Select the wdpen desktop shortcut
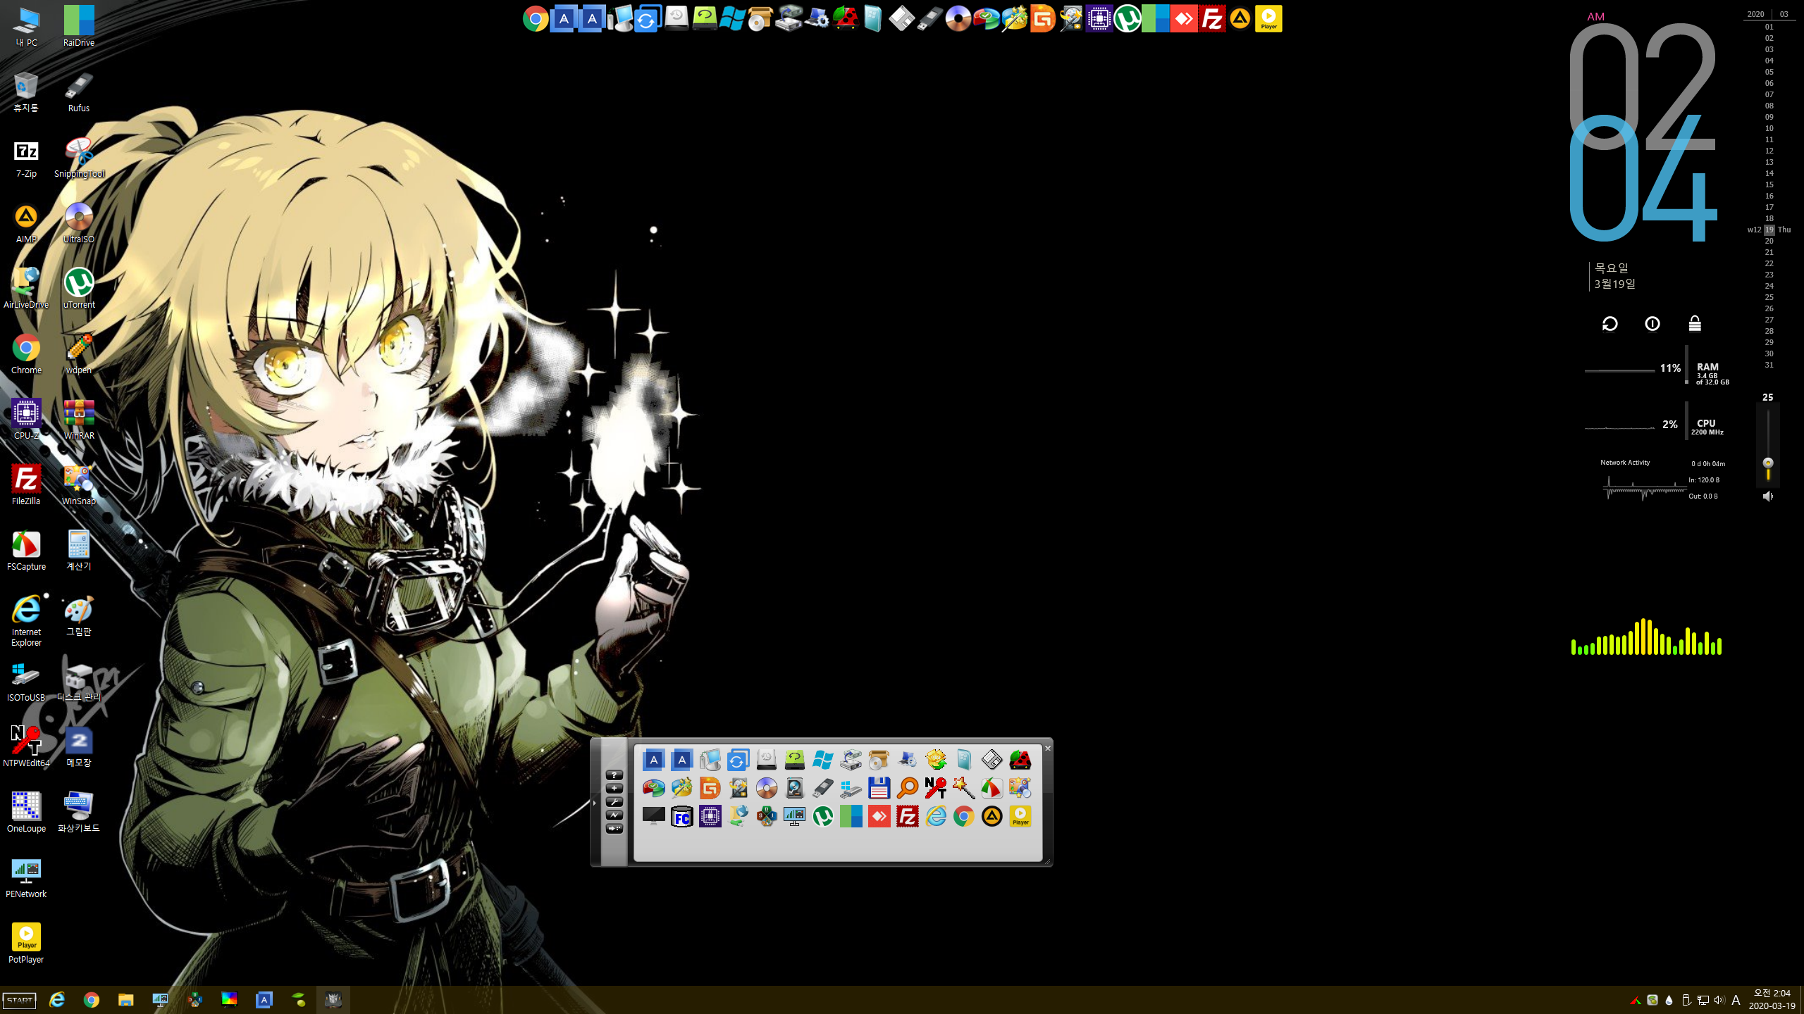 (x=79, y=354)
